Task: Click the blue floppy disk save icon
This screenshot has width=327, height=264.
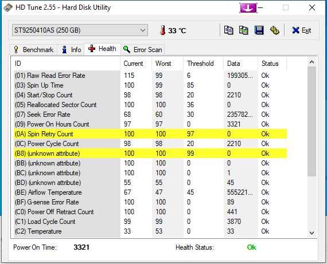Action: (x=259, y=30)
